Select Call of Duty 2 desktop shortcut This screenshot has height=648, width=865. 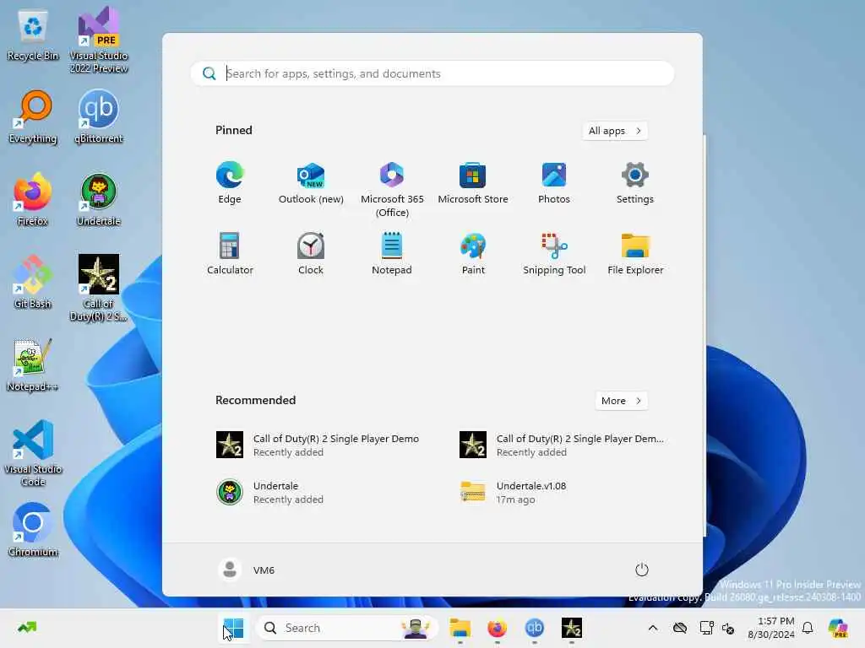99,288
